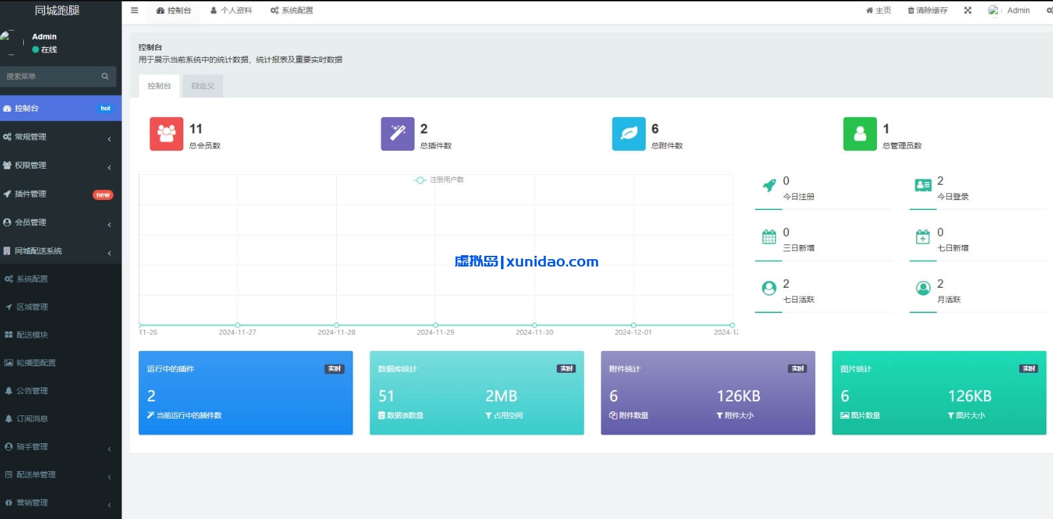
Task: Click the purple magic wand plugins icon
Action: click(397, 134)
